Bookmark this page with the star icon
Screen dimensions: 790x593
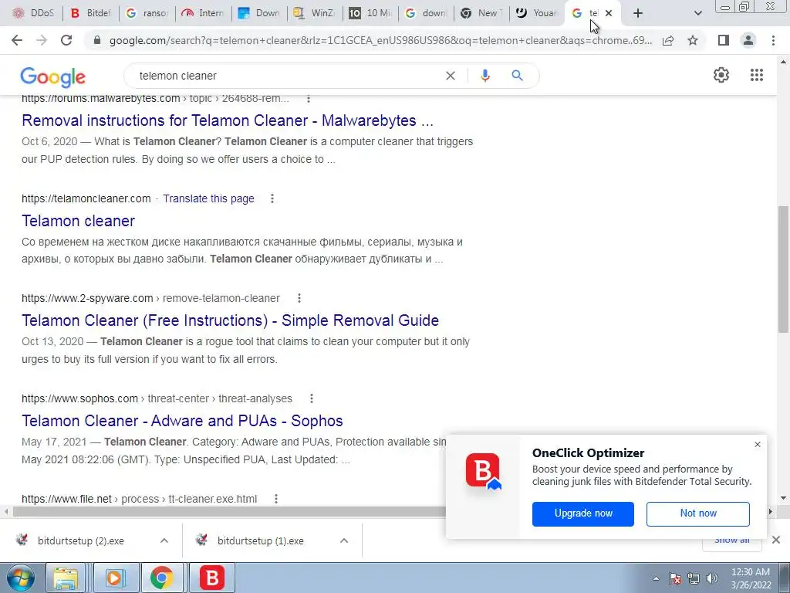point(693,40)
